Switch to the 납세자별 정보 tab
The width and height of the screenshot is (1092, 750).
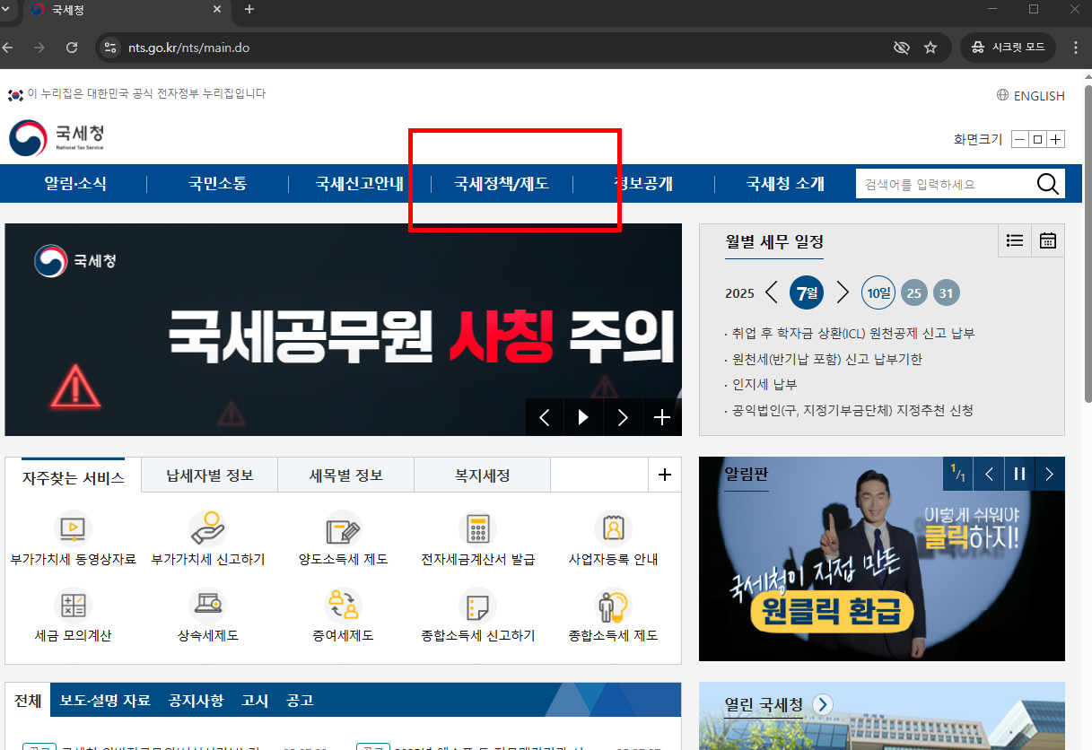tap(208, 475)
